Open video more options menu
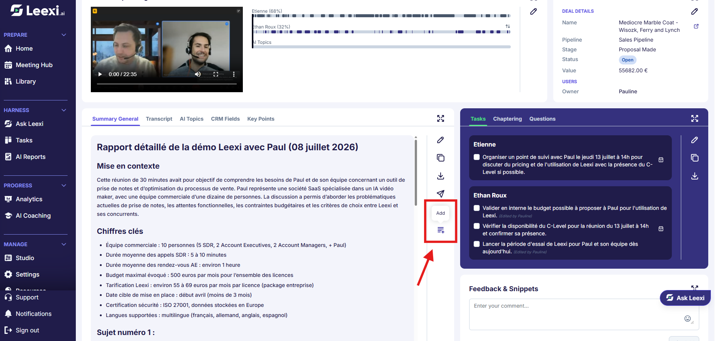This screenshot has width=715, height=341. [234, 74]
